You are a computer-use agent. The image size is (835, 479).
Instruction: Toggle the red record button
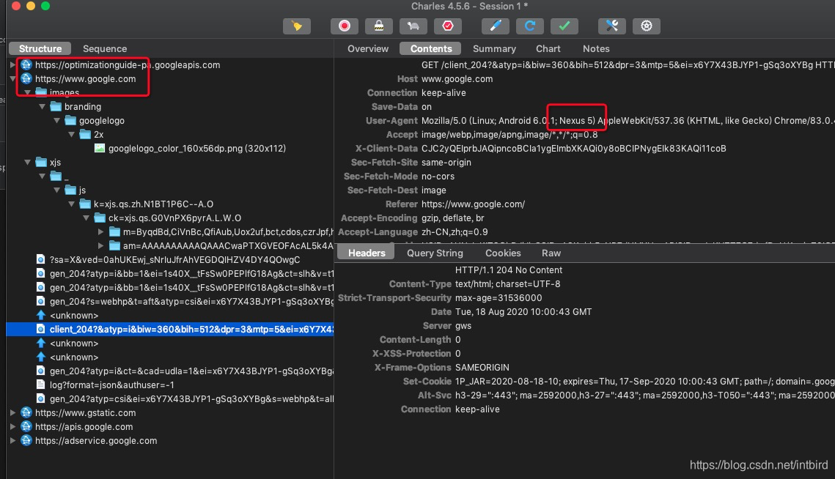345,26
